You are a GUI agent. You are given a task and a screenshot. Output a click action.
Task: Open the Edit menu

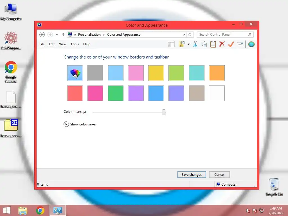pyautogui.click(x=52, y=44)
